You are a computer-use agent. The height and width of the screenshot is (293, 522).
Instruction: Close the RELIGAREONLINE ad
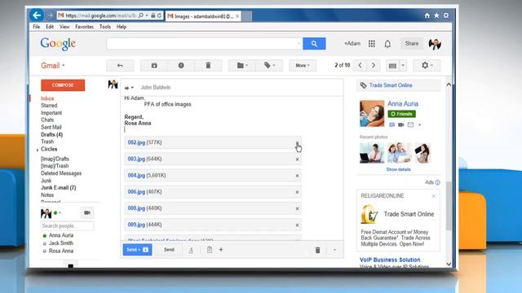pos(433,196)
